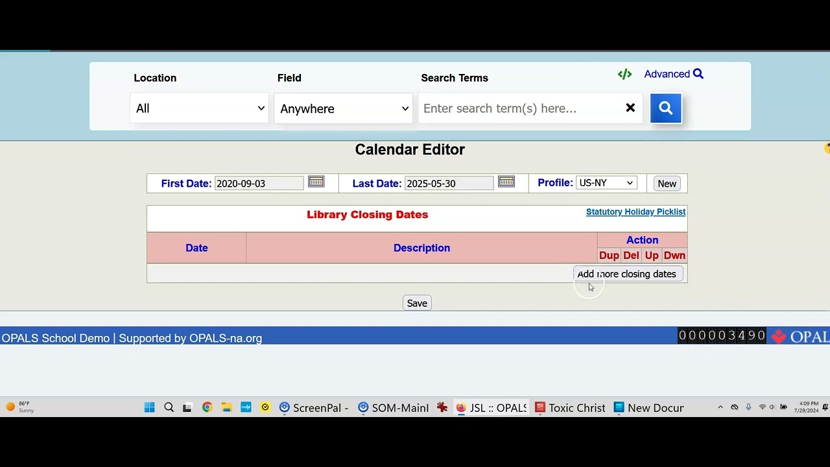Click the Date column header
830x467 pixels.
click(196, 248)
